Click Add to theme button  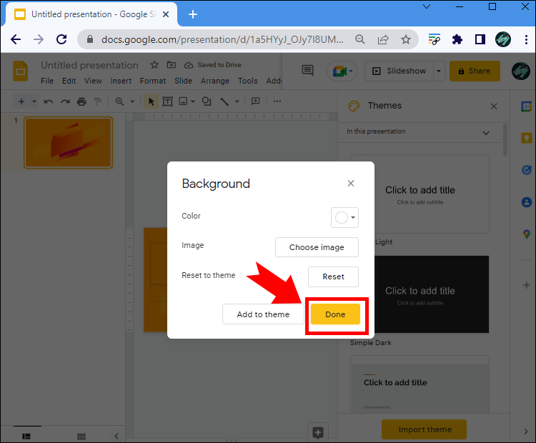click(x=263, y=314)
